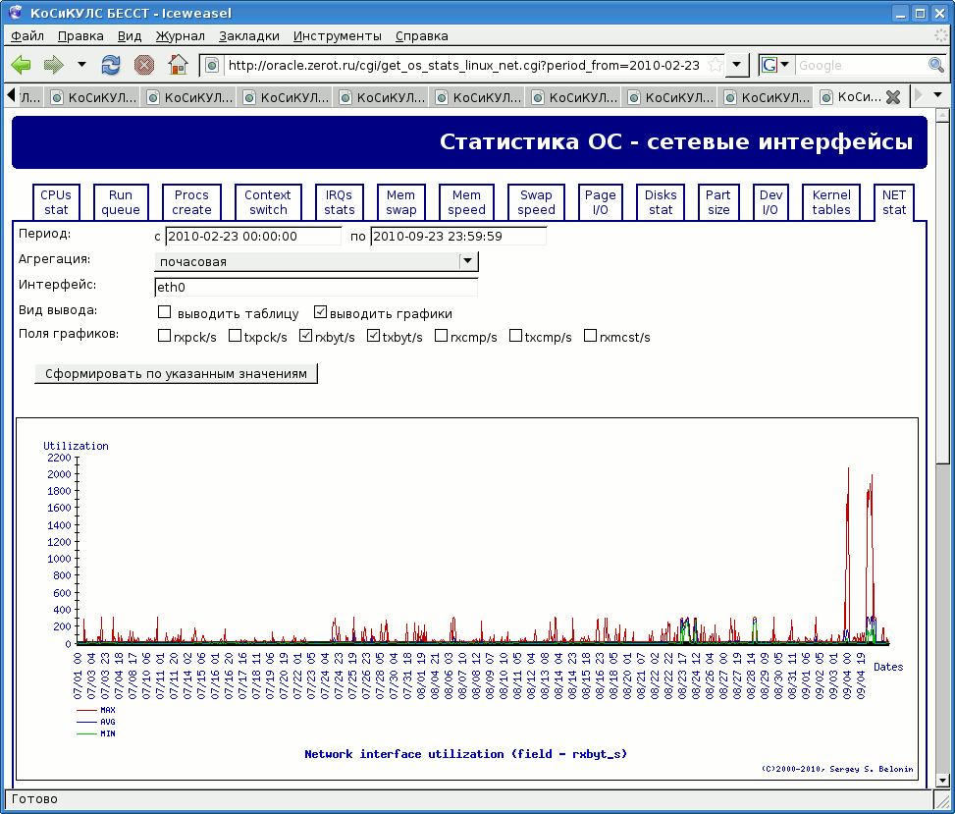The image size is (955, 814).
Task: Click the chart title 'Network interface utilization'
Action: tap(466, 754)
